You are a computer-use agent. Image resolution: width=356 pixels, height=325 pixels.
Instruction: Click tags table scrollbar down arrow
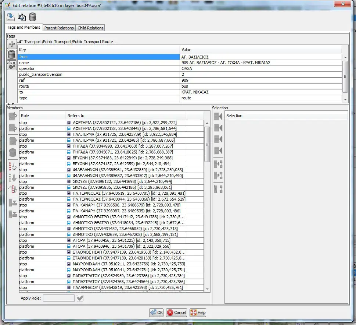[345, 99]
